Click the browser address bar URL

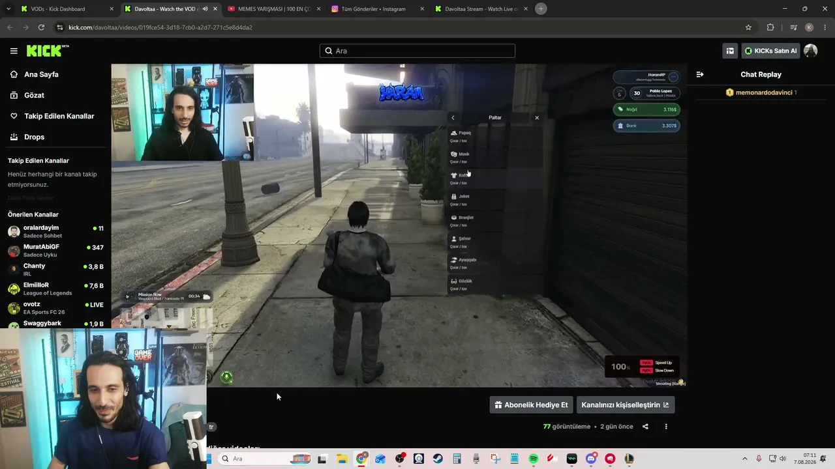coord(160,27)
